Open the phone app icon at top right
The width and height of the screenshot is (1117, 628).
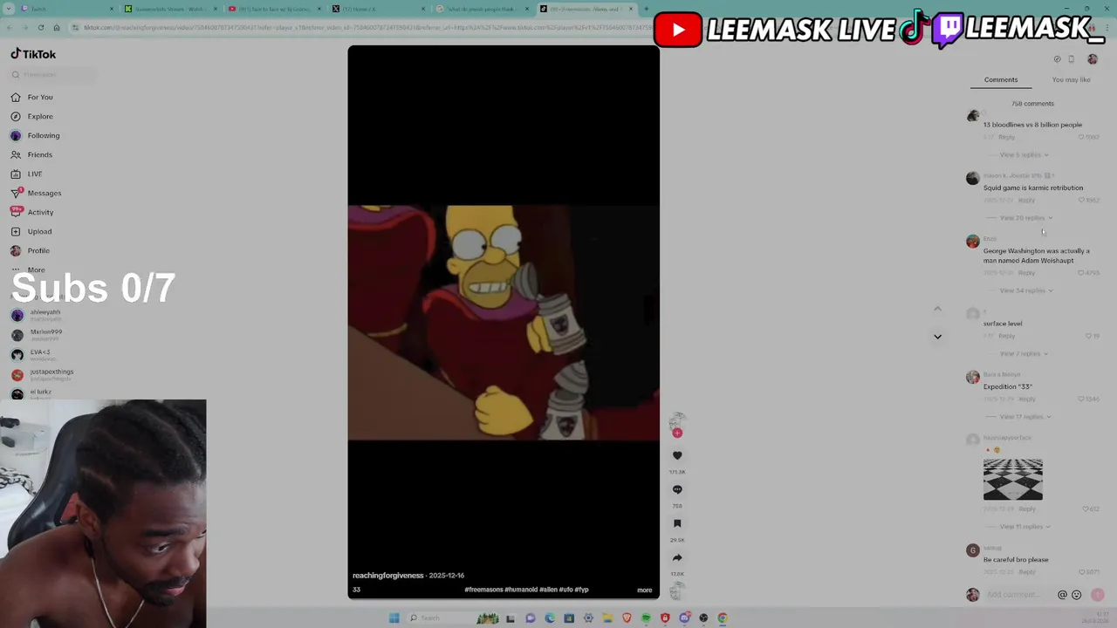(x=1072, y=59)
